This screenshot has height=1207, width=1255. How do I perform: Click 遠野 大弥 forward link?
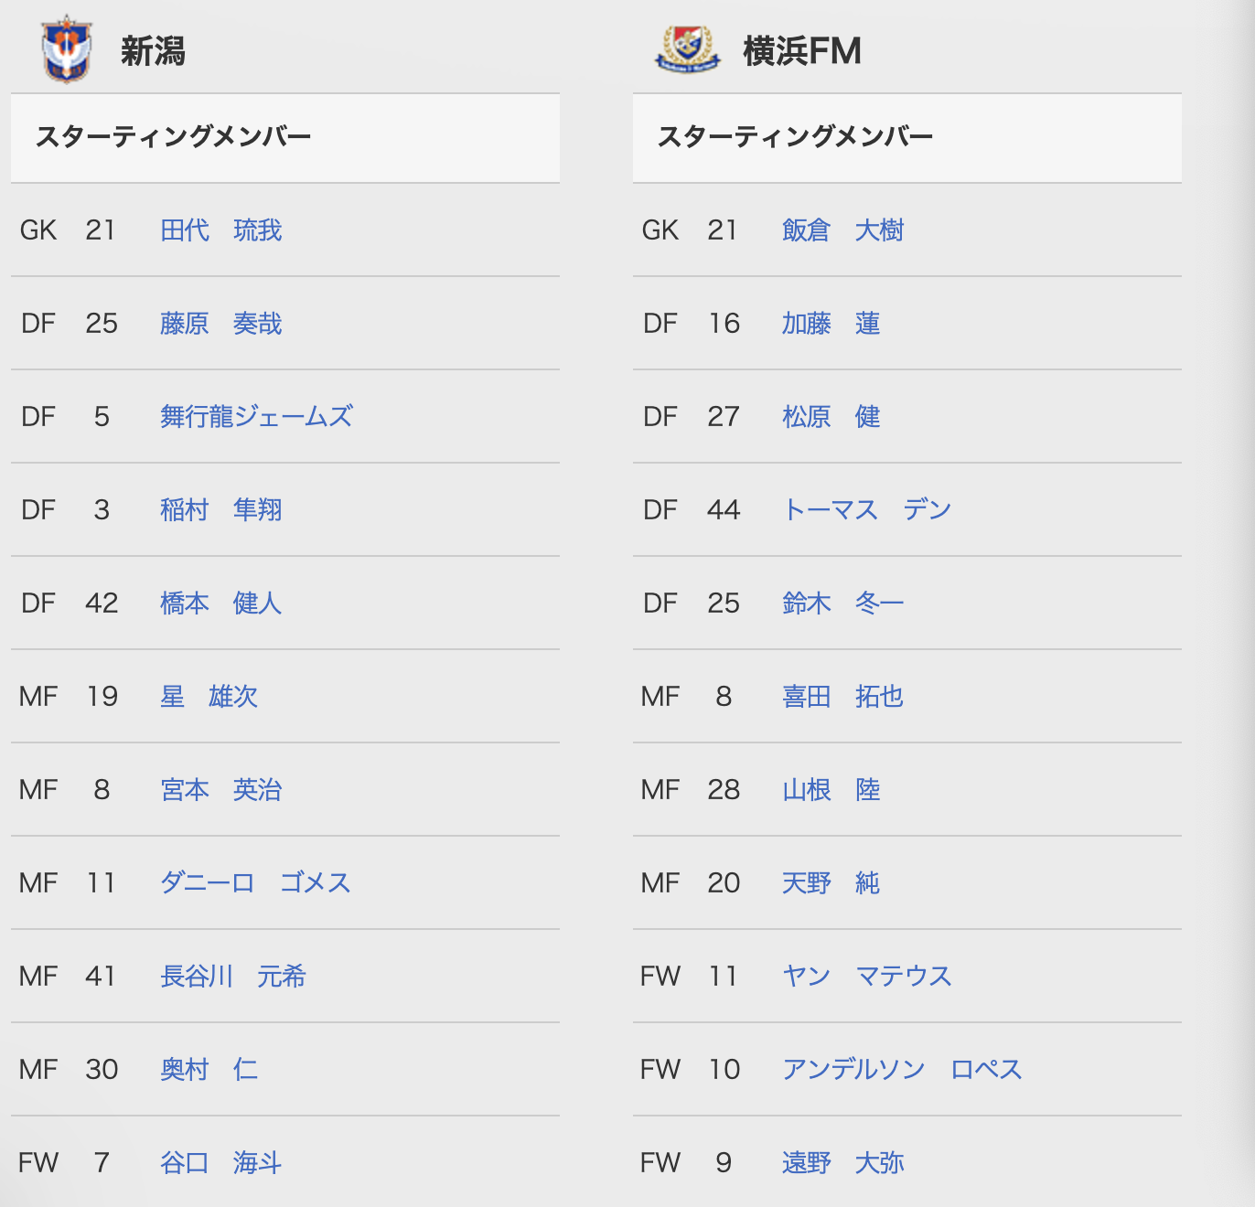coord(842,1163)
